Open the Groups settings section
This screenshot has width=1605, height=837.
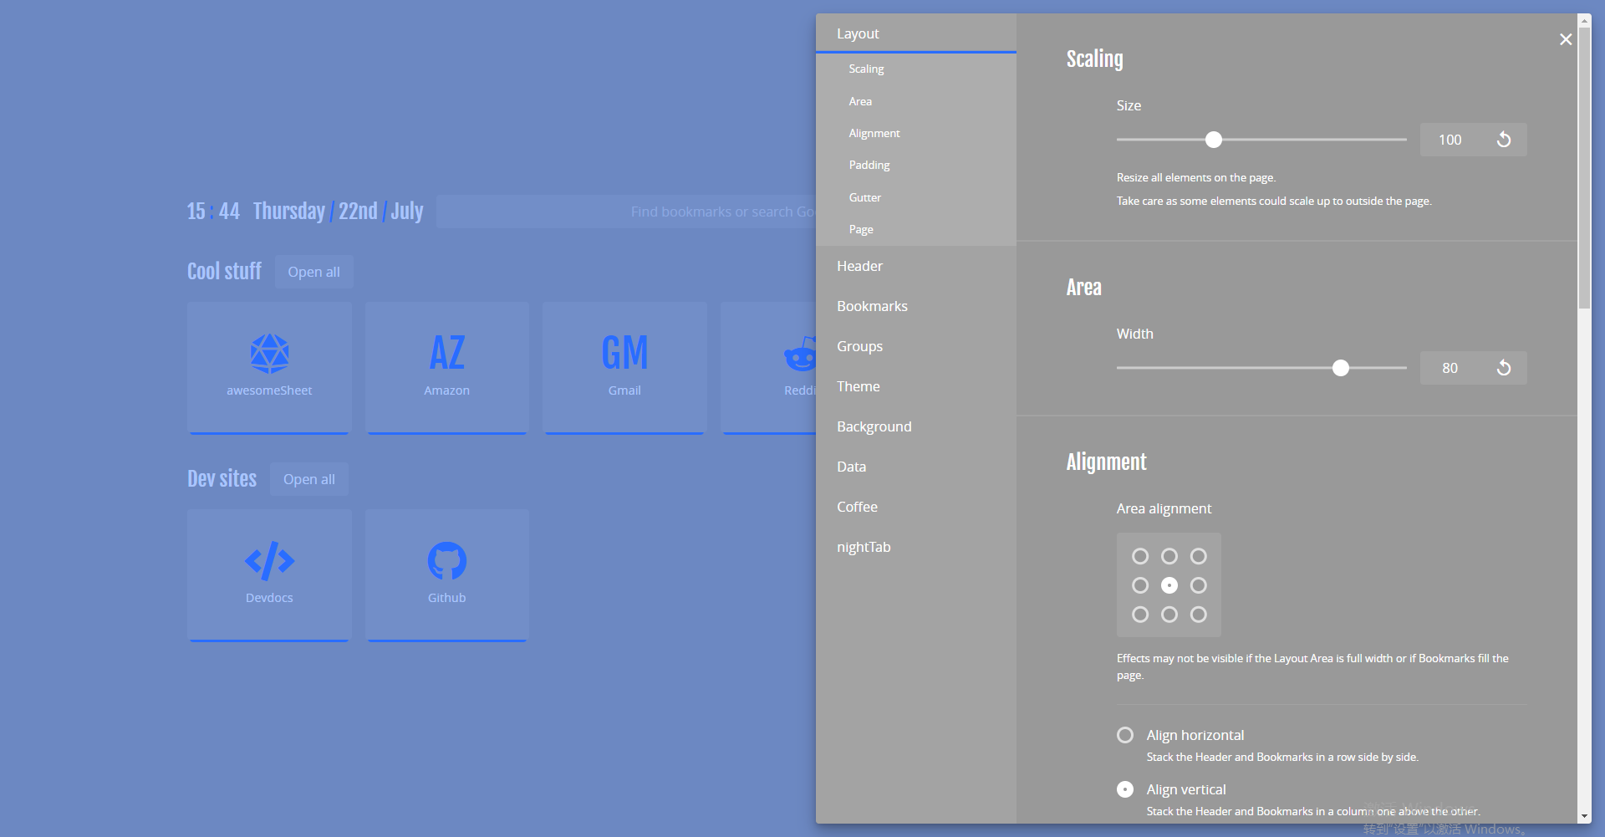916,346
